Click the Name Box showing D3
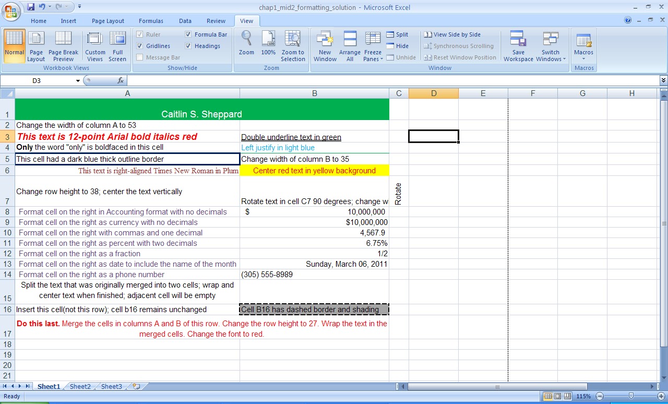Viewport: 668px width, 404px height. point(37,81)
